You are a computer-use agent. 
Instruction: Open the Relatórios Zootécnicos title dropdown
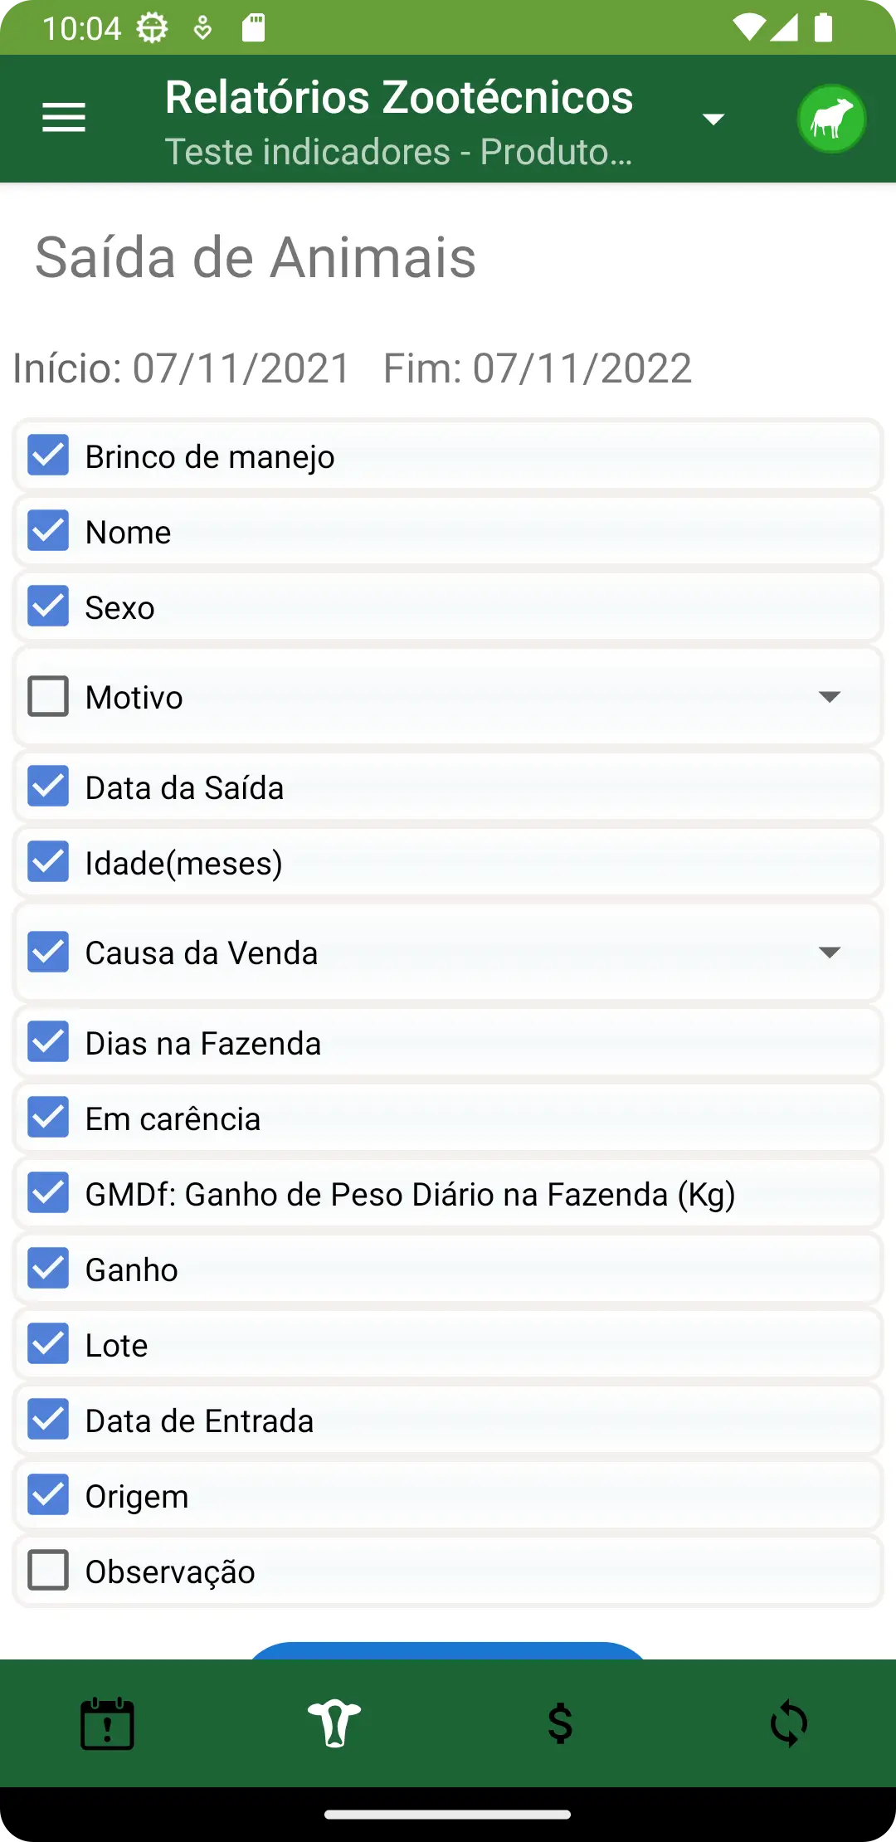click(713, 119)
